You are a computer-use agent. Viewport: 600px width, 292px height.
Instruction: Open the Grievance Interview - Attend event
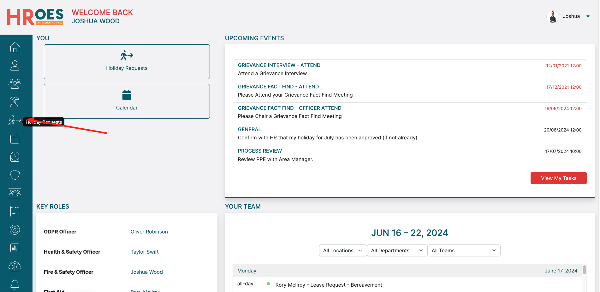coord(279,65)
